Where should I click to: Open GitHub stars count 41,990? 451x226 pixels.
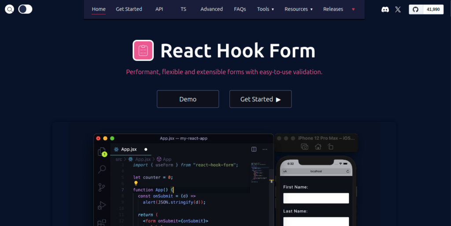click(x=433, y=10)
